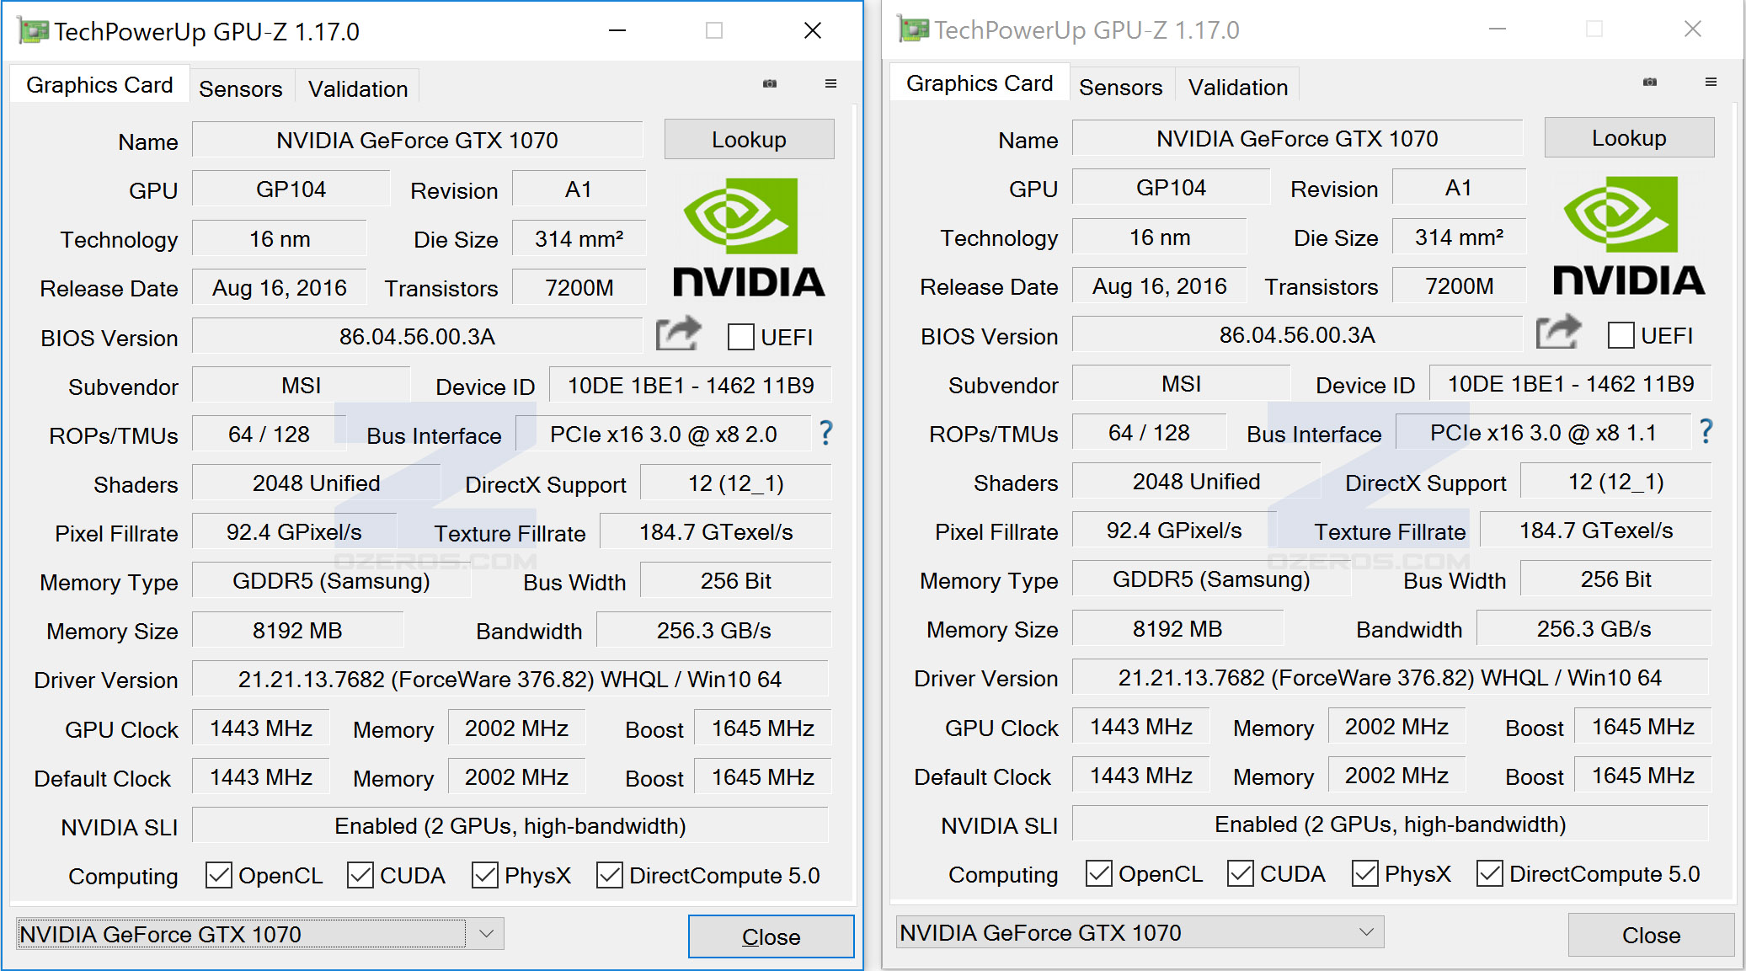Image resolution: width=1746 pixels, height=971 pixels.
Task: Click NVIDIA SLI status field in right window
Action: 1390,824
